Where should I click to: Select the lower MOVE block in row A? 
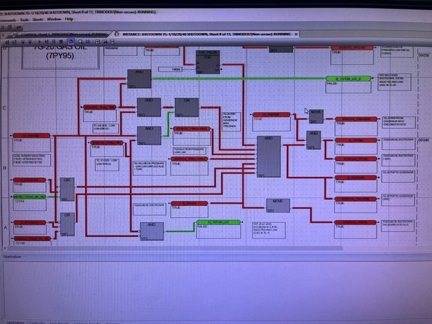(278, 205)
